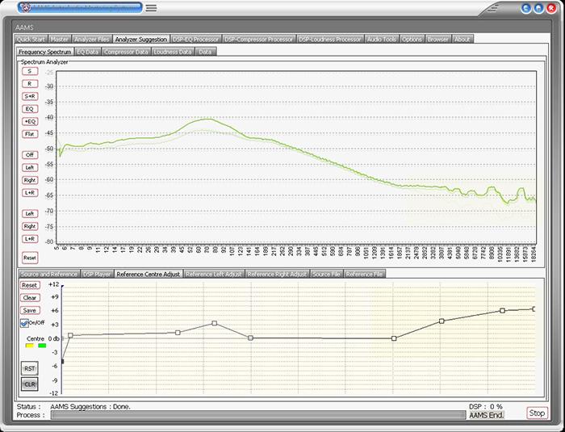Screen dimensions: 565x432
Task: Switch to the Master tab
Action: tap(60, 40)
